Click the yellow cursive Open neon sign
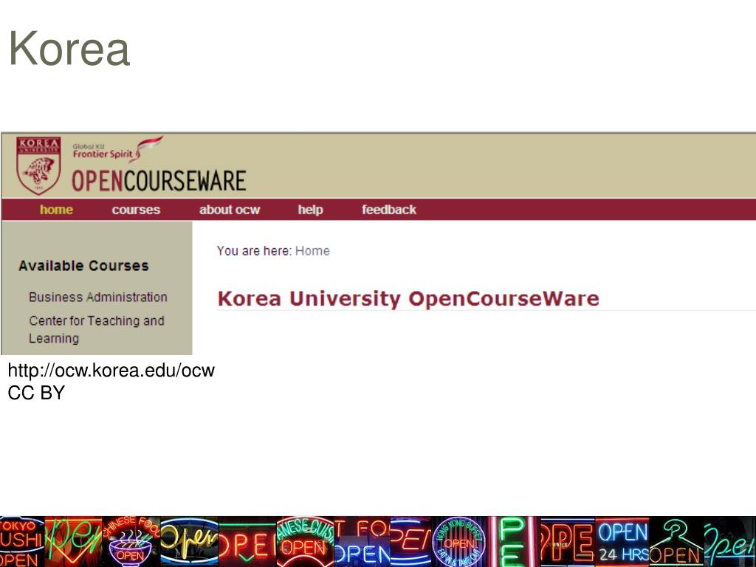The width and height of the screenshot is (756, 567). (x=189, y=541)
